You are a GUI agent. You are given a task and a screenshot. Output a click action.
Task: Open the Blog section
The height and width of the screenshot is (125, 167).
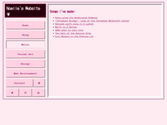26,35
